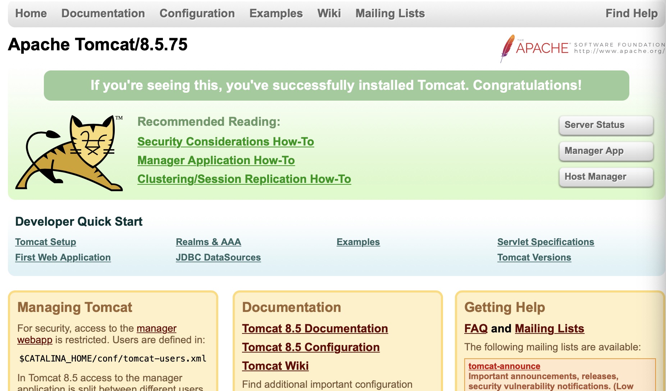Click the successful install congratulations banner
The width and height of the screenshot is (666, 391).
click(x=337, y=86)
